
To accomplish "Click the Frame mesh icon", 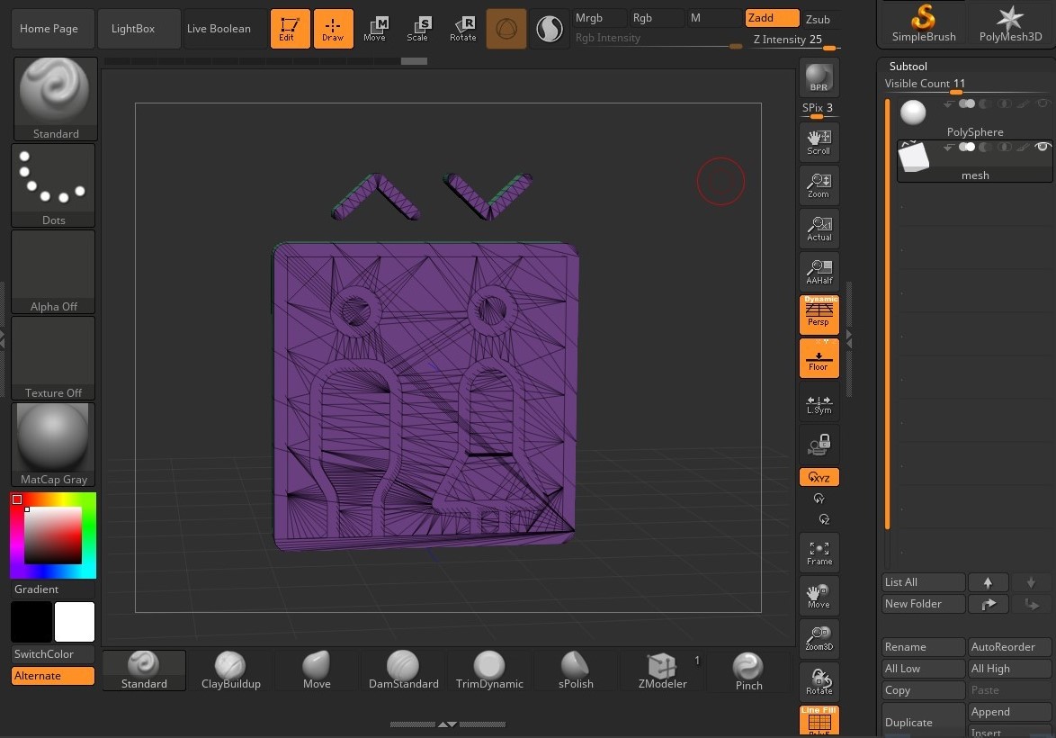I will point(819,553).
